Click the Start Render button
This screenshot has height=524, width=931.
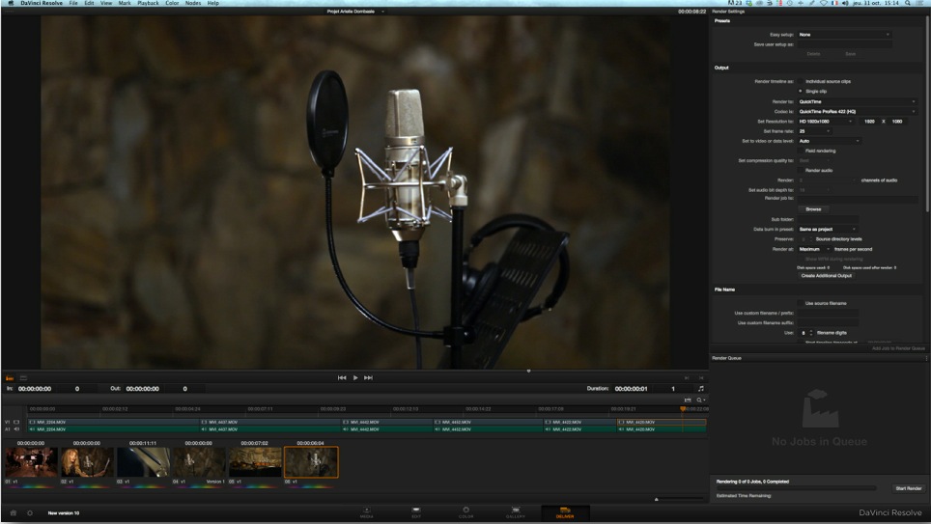pos(909,488)
